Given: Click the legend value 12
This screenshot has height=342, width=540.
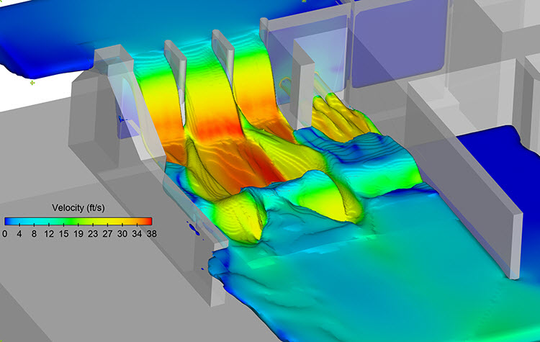Looking at the screenshot, I should click(x=49, y=234).
